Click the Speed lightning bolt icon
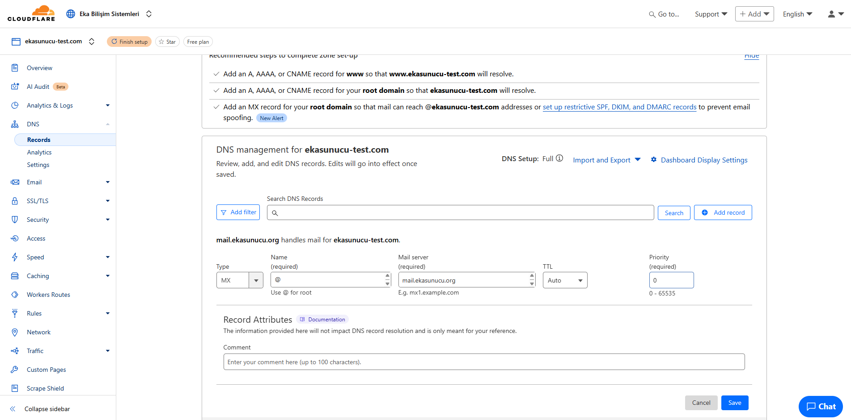Viewport: 851px width, 420px height. (15, 257)
